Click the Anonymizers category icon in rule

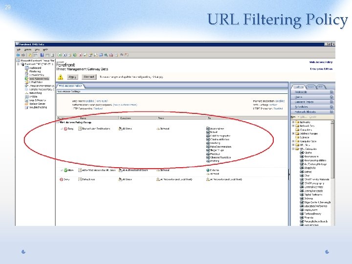tap(208, 129)
